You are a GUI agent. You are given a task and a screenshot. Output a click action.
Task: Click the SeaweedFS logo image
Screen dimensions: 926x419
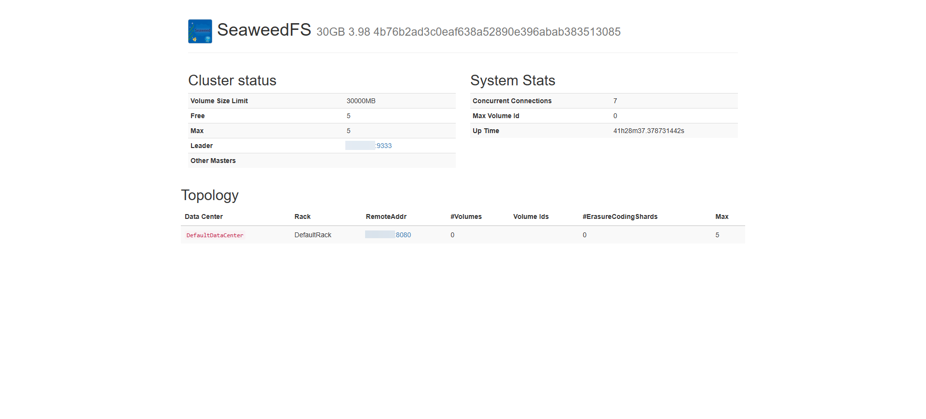click(200, 31)
